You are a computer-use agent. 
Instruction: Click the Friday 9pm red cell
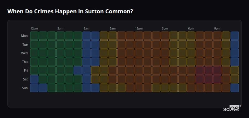217,70
